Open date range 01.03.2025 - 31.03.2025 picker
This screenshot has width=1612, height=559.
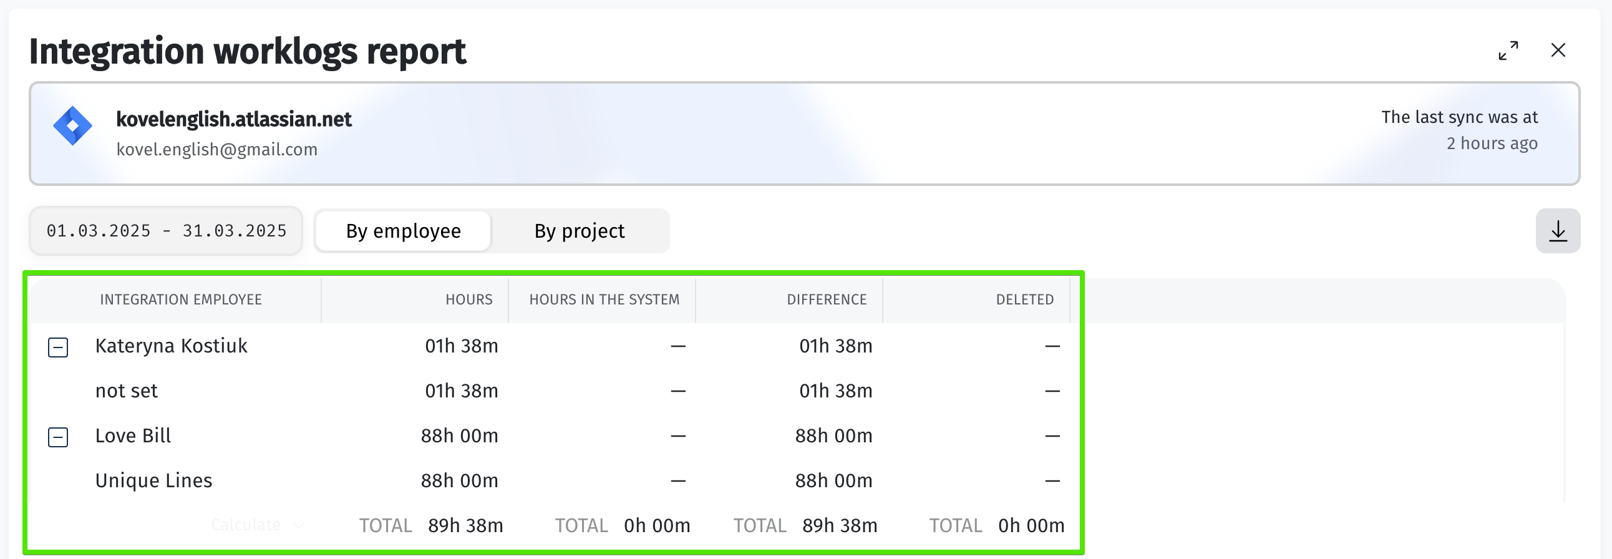166,231
